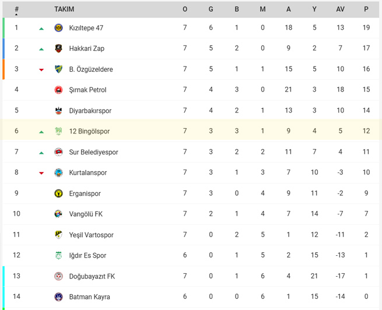Click the Şırnak Petrol red logo

click(58, 90)
